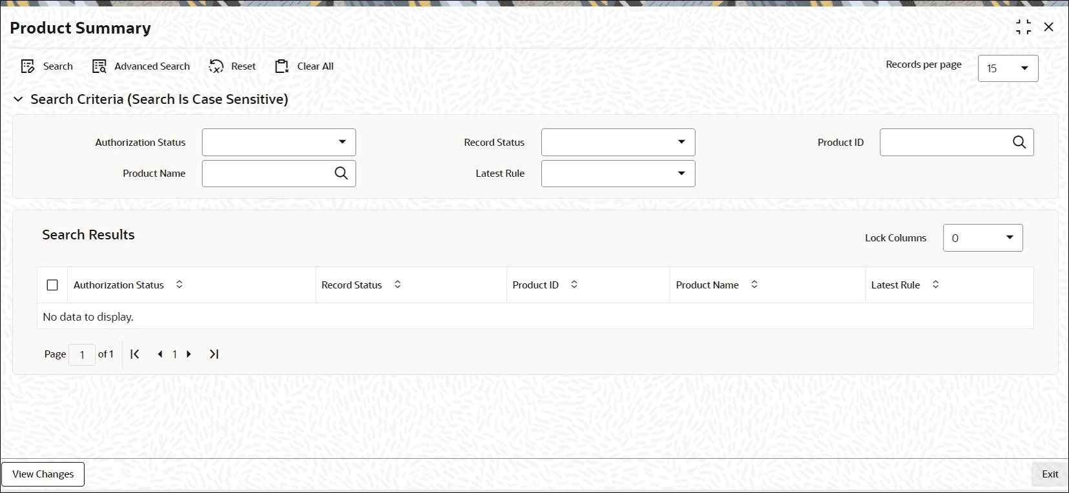The width and height of the screenshot is (1069, 493).
Task: Open the Record Status dropdown
Action: [618, 143]
